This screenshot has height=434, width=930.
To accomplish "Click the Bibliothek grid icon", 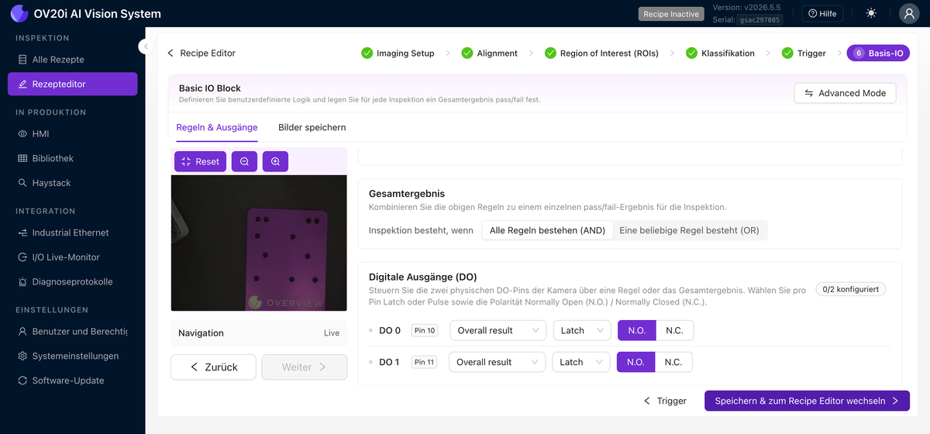I will [22, 158].
